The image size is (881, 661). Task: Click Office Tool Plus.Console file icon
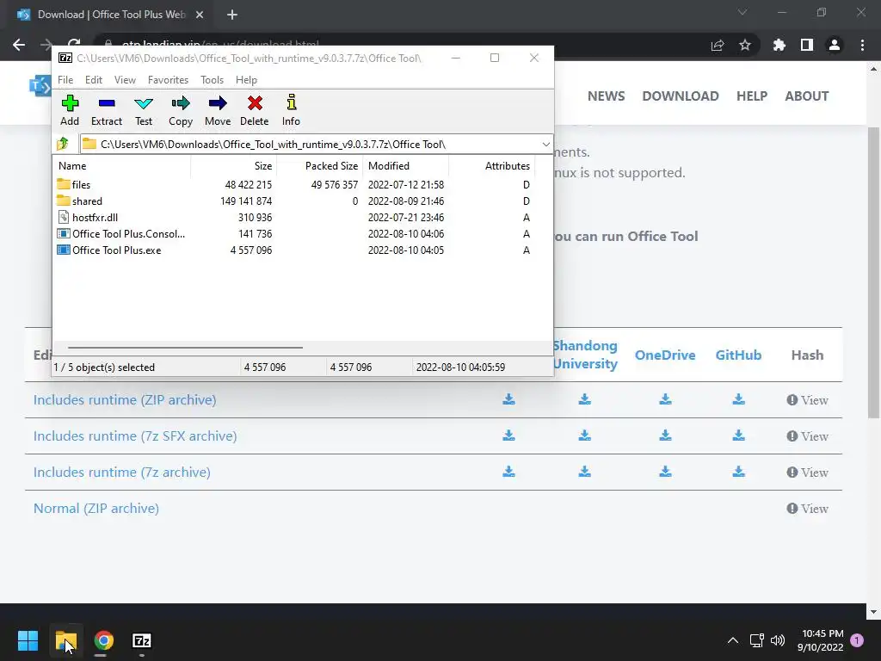click(64, 233)
